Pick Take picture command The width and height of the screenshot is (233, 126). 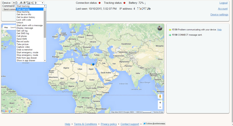coord(30,44)
